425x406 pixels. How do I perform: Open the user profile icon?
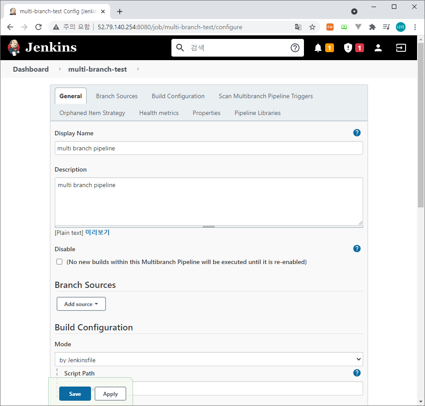378,48
